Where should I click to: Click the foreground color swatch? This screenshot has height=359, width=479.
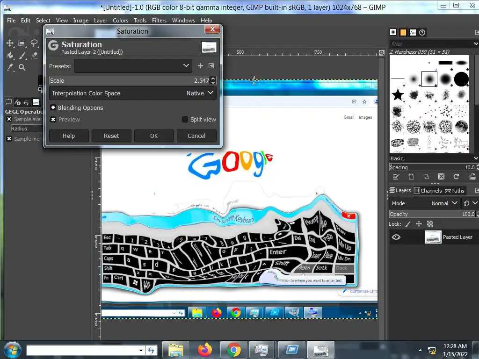point(41,80)
